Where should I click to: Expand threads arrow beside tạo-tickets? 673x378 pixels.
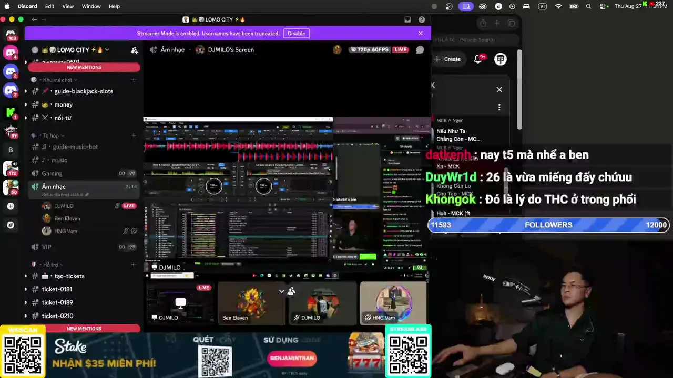pyautogui.click(x=26, y=276)
